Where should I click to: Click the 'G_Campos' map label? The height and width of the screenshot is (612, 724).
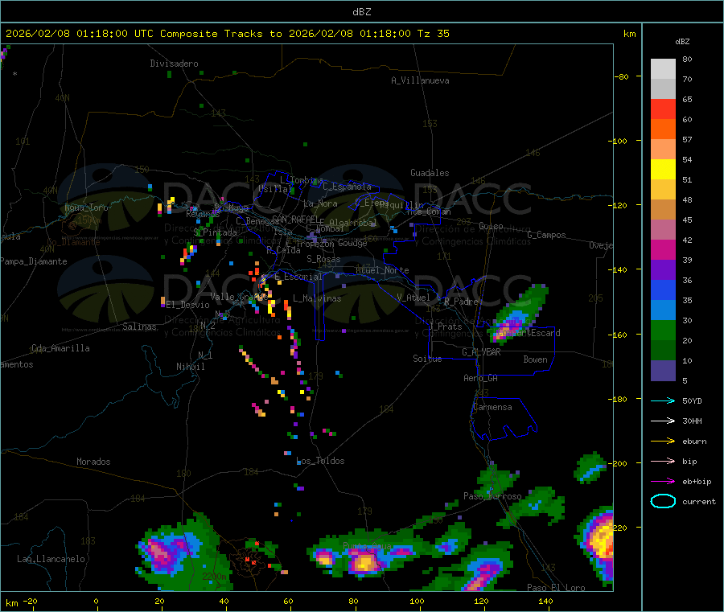point(546,235)
